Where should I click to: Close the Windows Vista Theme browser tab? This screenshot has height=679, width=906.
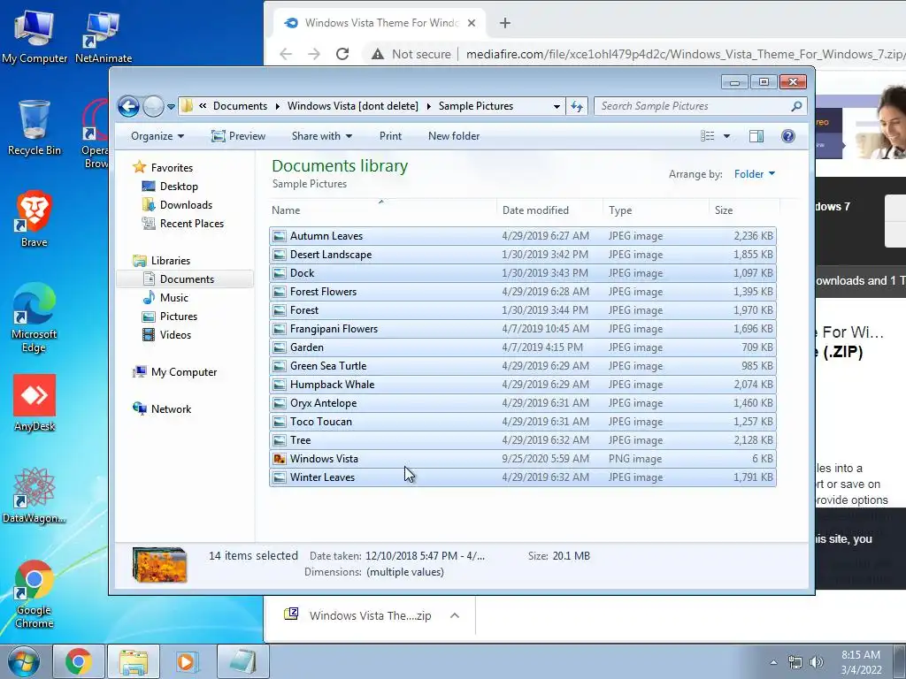(472, 23)
